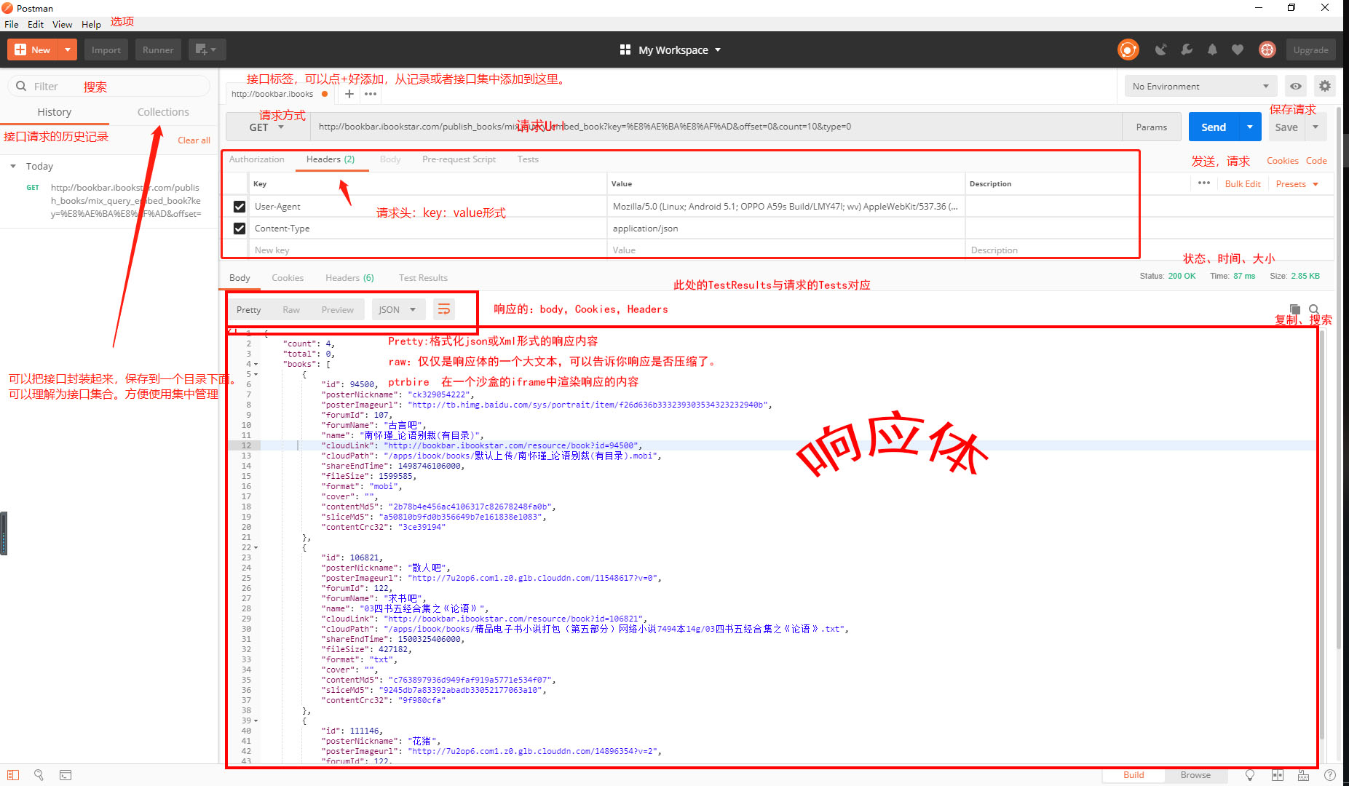Click the new window icon button
1349x786 pixels.
[x=207, y=49]
